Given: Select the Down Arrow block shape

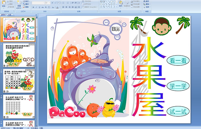Looking at the screenshot, I should 114,4.
